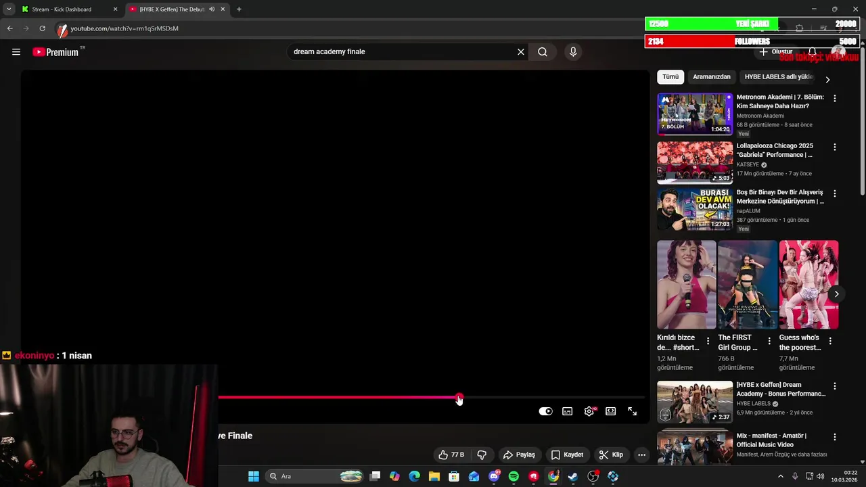Screen dimensions: 866x487
Task: Click the Kaydet save button
Action: coord(568,455)
